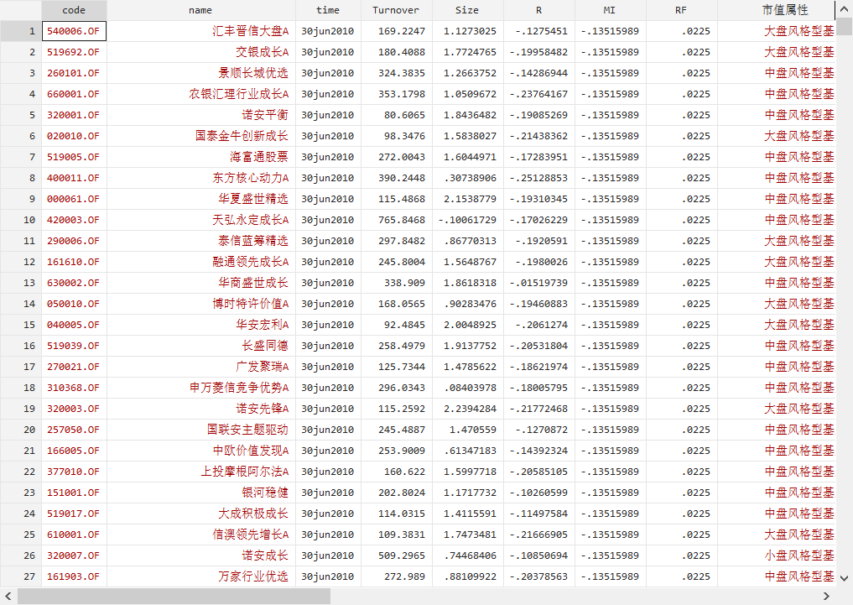
Task: Click name cell 融通领先成长A
Action: point(200,262)
